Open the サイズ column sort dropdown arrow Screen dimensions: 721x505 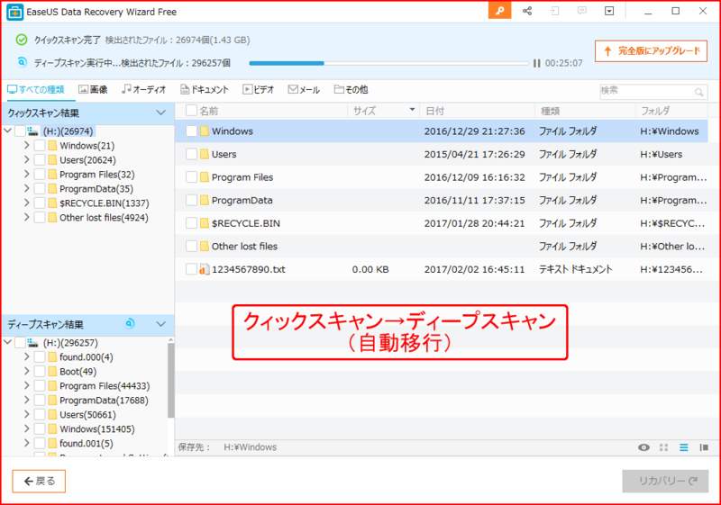pyautogui.click(x=412, y=110)
